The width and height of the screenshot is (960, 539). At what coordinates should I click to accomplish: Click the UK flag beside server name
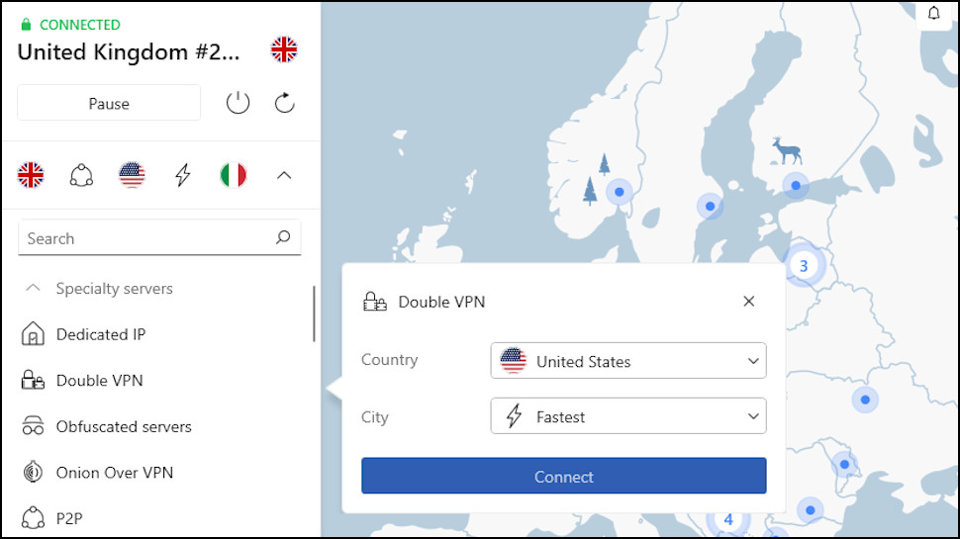[284, 49]
